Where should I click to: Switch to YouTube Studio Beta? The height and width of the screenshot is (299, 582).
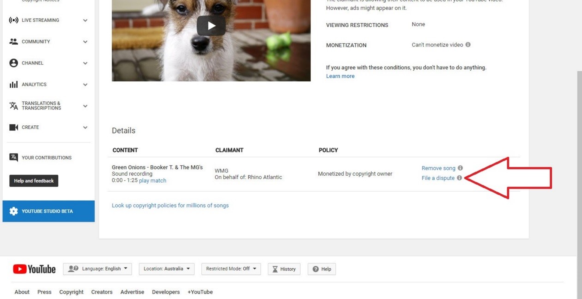click(x=48, y=211)
